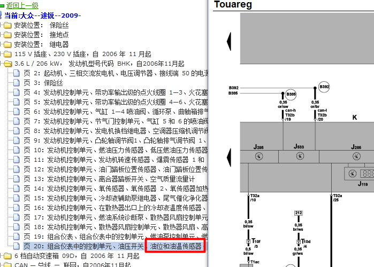The height and width of the screenshot is (267, 374).
Task: Click the page icon for 页 17 燃油系统诊断泵
Action: click(x=17, y=217)
